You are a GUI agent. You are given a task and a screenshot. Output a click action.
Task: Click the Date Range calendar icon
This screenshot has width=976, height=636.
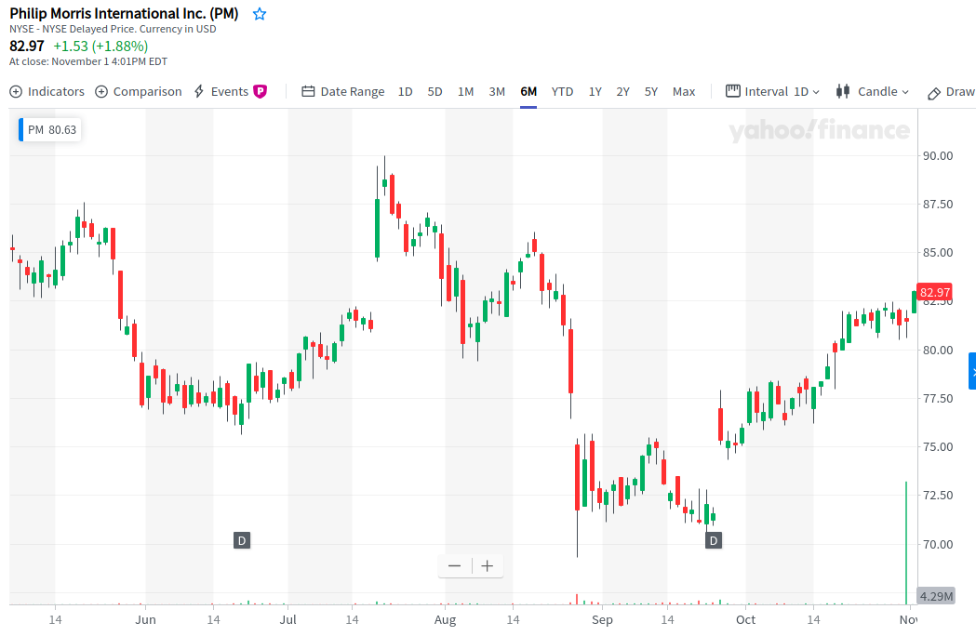click(308, 91)
